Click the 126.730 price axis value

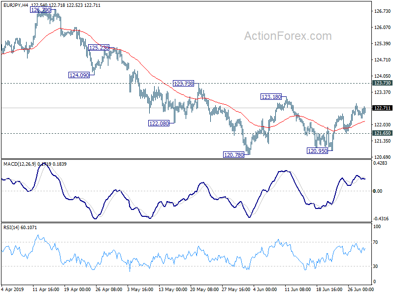(383, 11)
